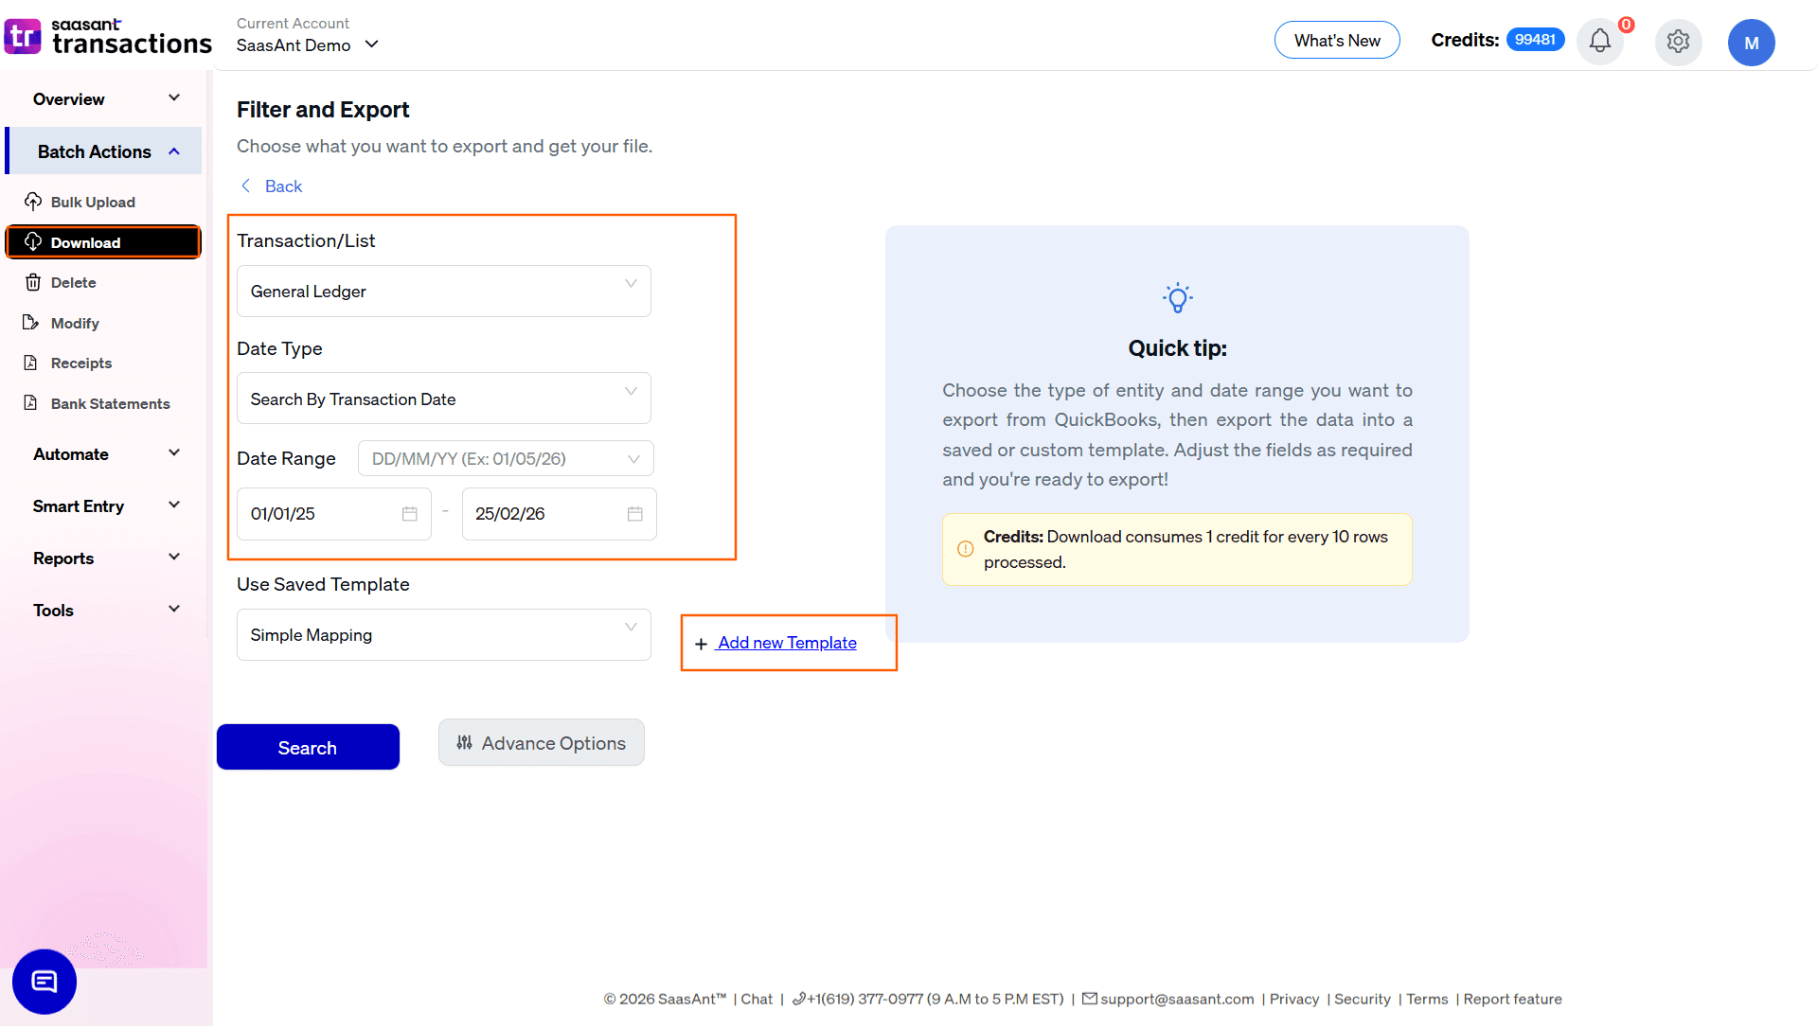The height and width of the screenshot is (1028, 1818).
Task: Select the Bulk Upload icon
Action: point(34,202)
